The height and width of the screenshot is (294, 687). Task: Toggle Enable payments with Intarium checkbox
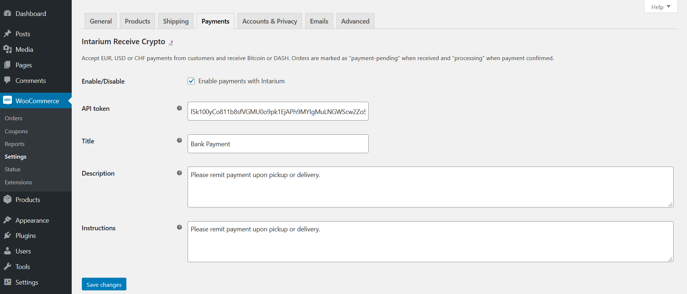coord(191,81)
